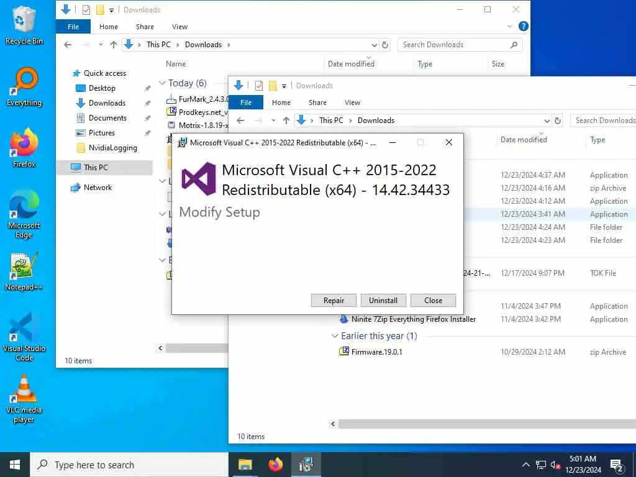Open recent locations dropdown in back Downloads window
The width and height of the screenshot is (636, 477).
pyautogui.click(x=101, y=45)
